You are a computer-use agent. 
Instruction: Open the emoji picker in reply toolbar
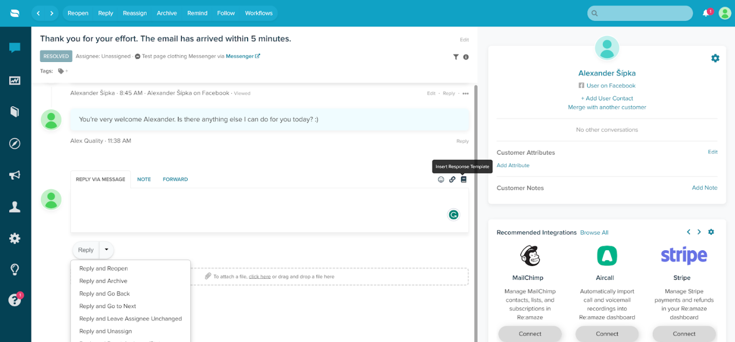tap(441, 180)
